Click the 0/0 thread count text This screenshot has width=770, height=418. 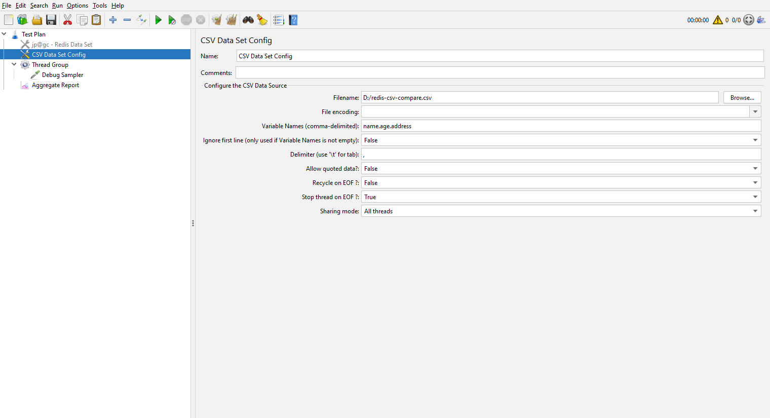click(x=736, y=20)
